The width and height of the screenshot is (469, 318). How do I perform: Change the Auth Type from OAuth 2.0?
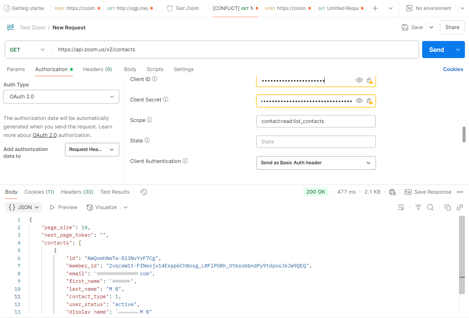(x=61, y=97)
